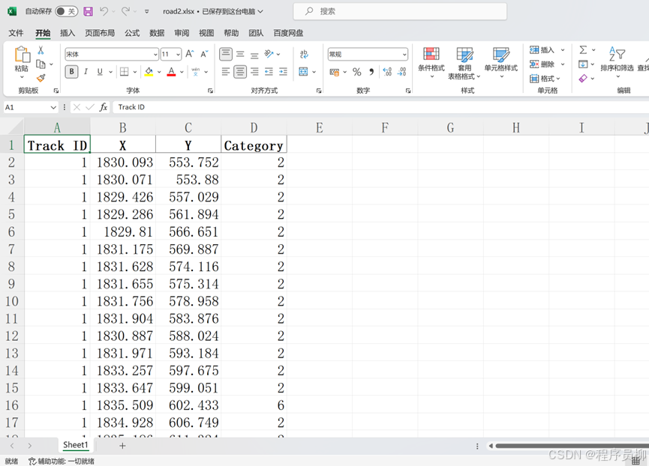
Task: Increase font size with the larger A
Action: pyautogui.click(x=190, y=54)
